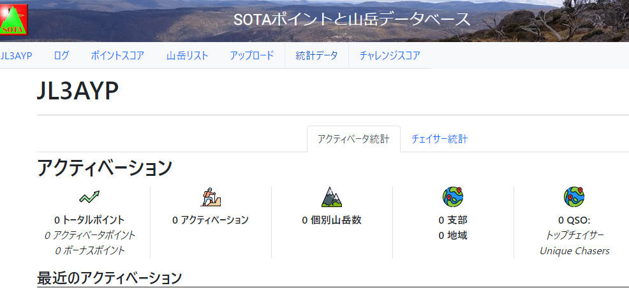Click the JL3AYP page heading
Viewport: 629px width, 288px height.
(x=78, y=92)
